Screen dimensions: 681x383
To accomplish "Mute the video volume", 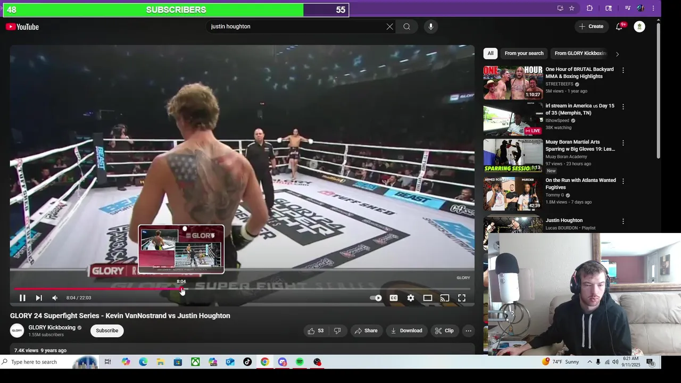I will pos(55,298).
